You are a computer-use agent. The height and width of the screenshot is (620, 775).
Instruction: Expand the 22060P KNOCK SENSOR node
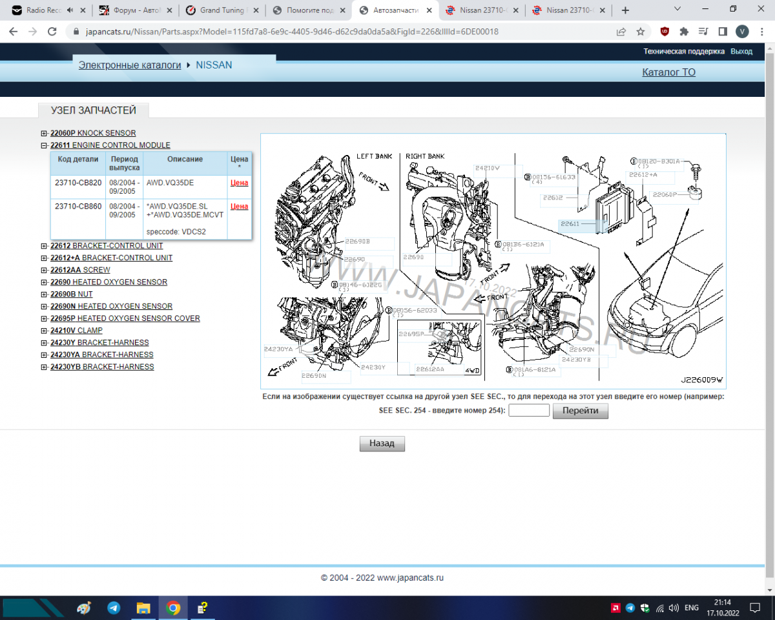click(44, 133)
